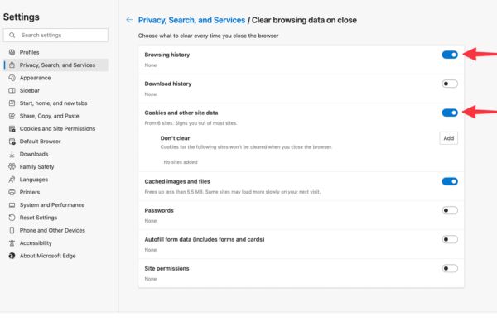The height and width of the screenshot is (331, 497).
Task: Click the Downloads icon in the sidebar
Action: pyautogui.click(x=12, y=154)
